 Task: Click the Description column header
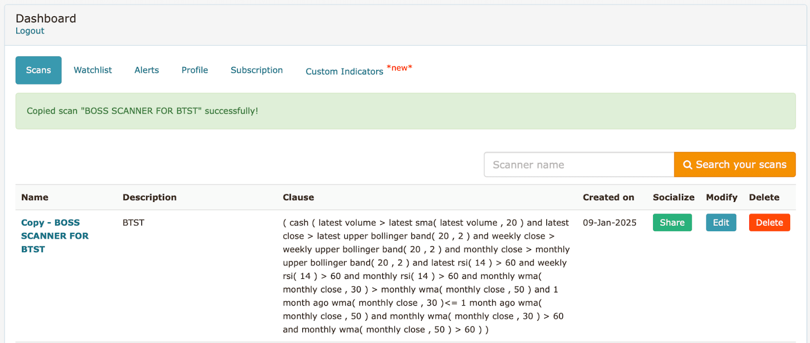tap(149, 198)
